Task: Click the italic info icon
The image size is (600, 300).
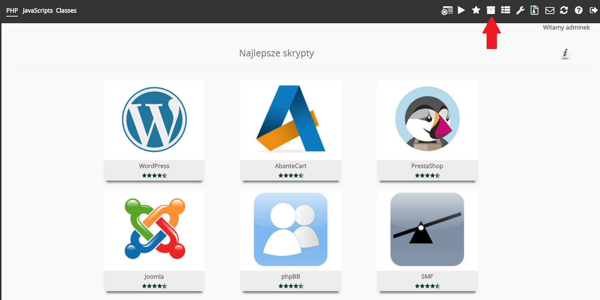Action: pyautogui.click(x=565, y=53)
